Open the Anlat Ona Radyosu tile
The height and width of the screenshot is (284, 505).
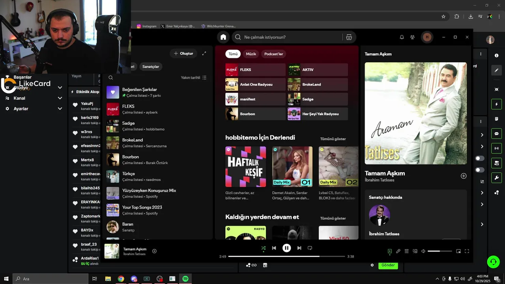[255, 84]
